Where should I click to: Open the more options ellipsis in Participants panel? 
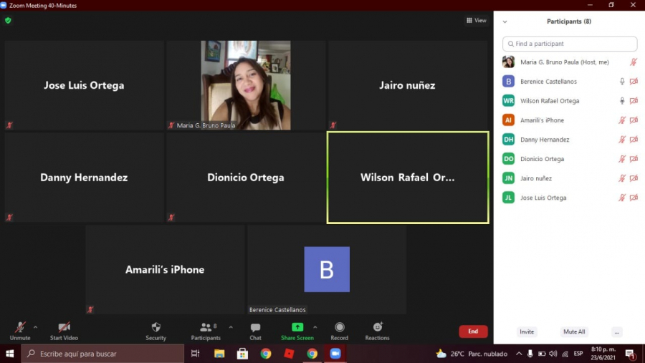(x=617, y=332)
